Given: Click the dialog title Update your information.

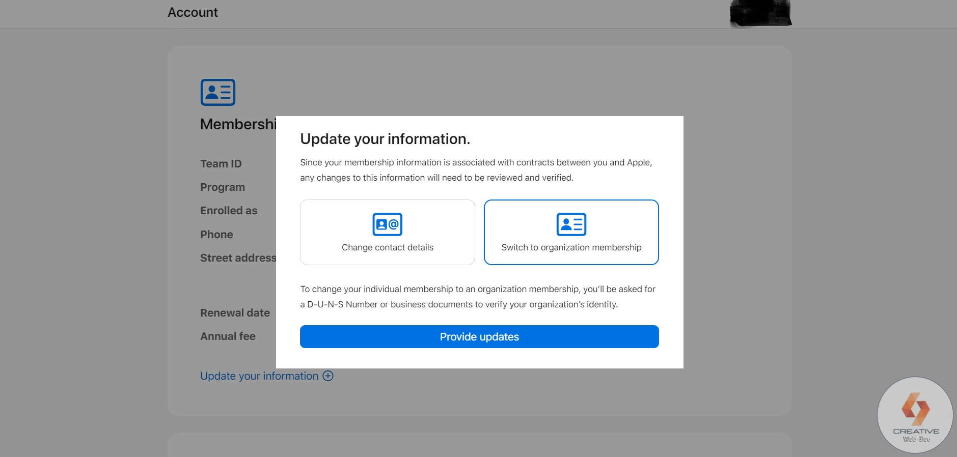Looking at the screenshot, I should coord(385,139).
